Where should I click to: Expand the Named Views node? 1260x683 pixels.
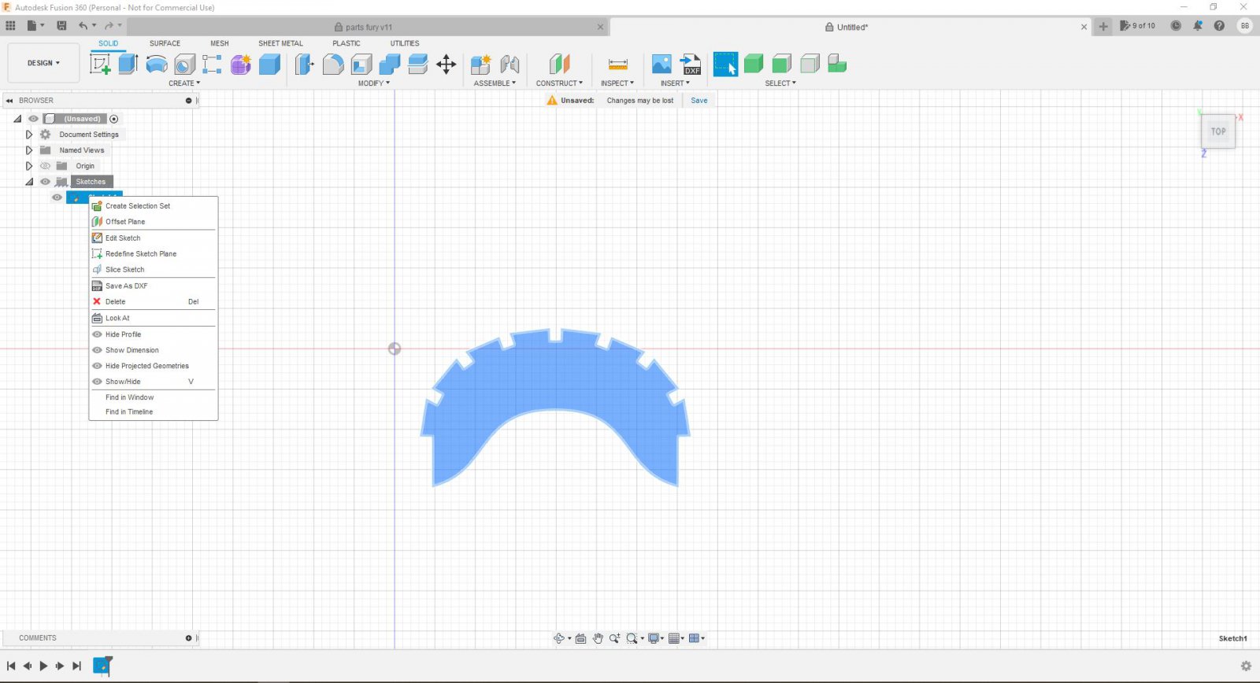[29, 150]
